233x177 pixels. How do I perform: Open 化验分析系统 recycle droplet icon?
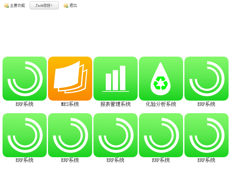(x=161, y=79)
